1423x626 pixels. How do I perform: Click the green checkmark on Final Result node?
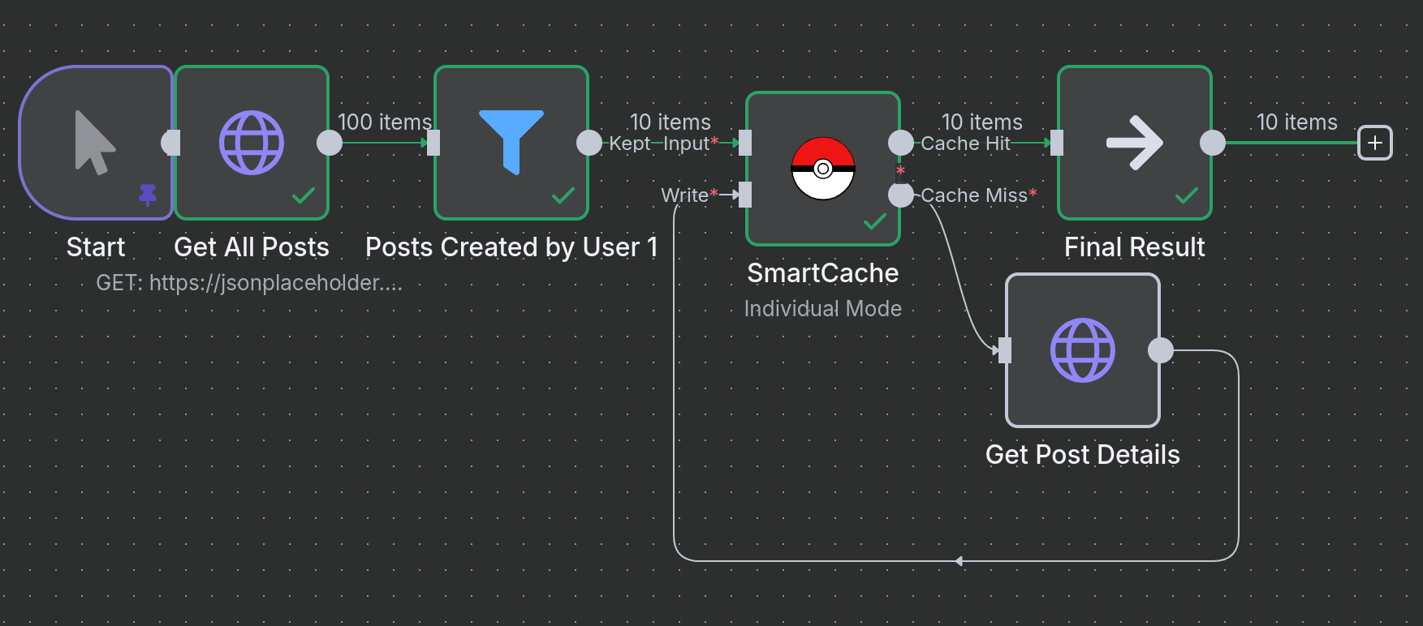coord(1187,195)
